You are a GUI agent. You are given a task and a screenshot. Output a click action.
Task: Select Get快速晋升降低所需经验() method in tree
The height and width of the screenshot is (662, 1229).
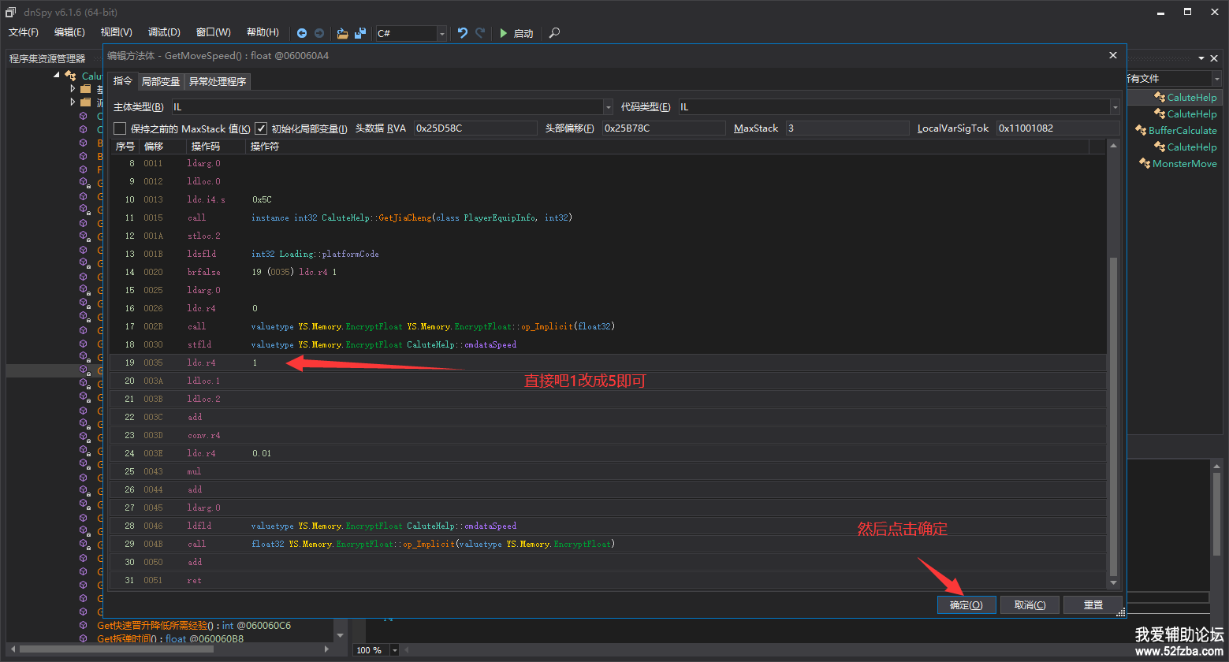(x=193, y=626)
